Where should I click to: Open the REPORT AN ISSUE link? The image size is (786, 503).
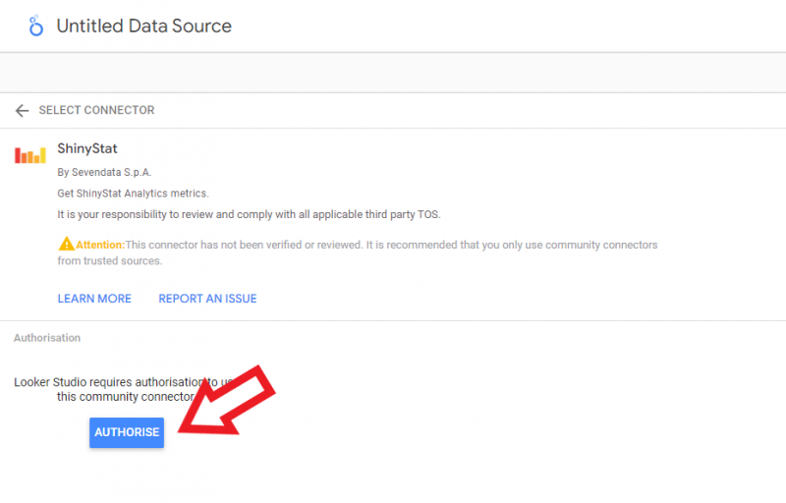tap(207, 299)
